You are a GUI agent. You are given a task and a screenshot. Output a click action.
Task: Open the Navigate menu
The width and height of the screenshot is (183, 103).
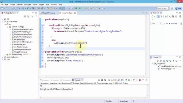click(27, 5)
